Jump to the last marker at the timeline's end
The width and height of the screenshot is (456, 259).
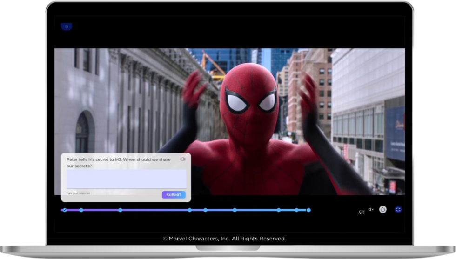(x=308, y=210)
